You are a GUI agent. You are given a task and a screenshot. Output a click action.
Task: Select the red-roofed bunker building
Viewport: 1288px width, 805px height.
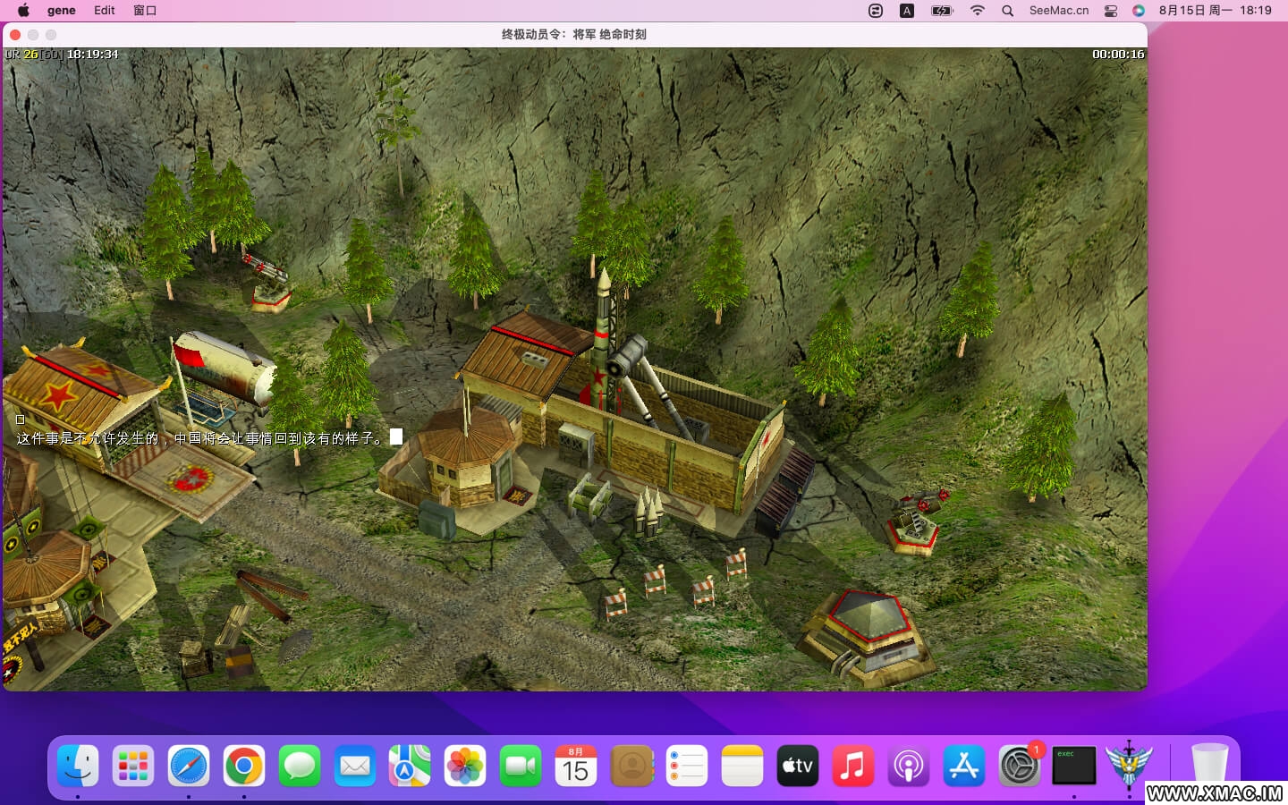pos(865,635)
